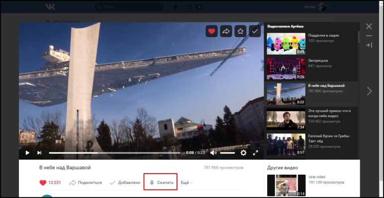This screenshot has height=198, width=384.
Task: Like the video with heart overlay icon
Action: [x=211, y=31]
